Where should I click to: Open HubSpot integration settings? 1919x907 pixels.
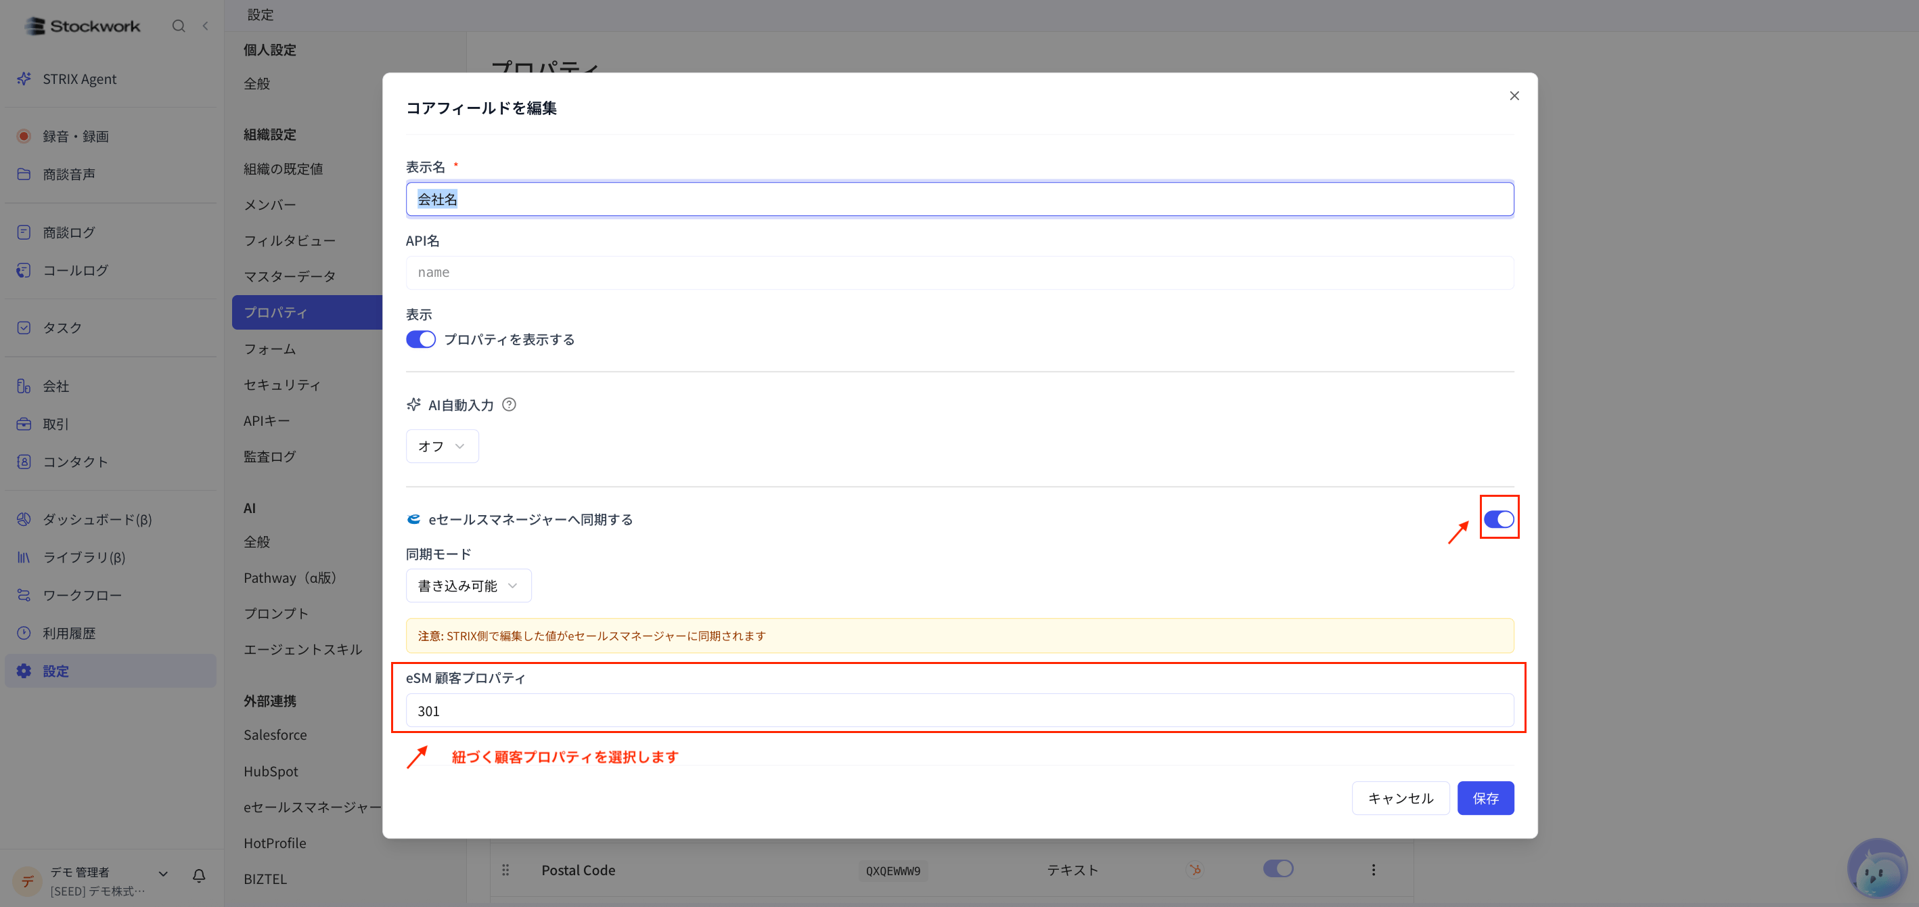[271, 771]
